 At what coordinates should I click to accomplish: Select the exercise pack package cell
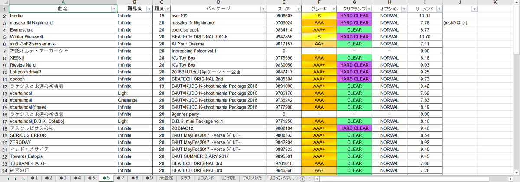pyautogui.click(x=218, y=30)
